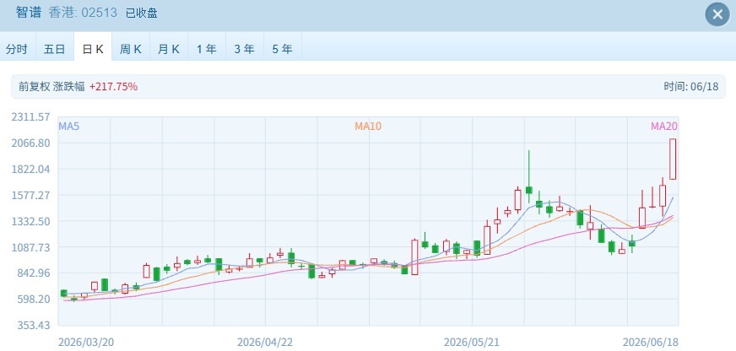Close the stock chart popup
The image size is (736, 351).
pyautogui.click(x=717, y=14)
